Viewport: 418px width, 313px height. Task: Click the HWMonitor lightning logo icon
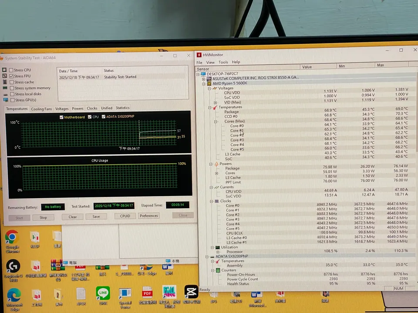[x=199, y=55]
